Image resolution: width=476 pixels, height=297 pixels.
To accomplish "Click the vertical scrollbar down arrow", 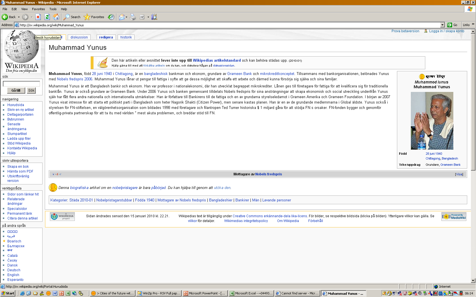I will (473, 281).
